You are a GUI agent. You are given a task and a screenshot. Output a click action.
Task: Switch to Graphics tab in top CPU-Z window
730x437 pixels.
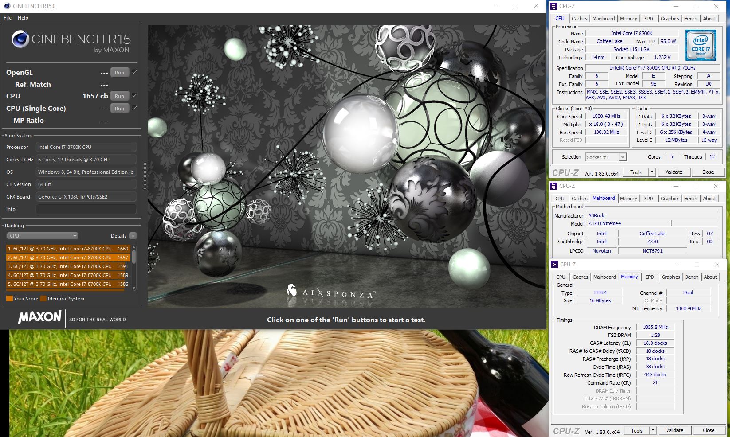(x=670, y=19)
